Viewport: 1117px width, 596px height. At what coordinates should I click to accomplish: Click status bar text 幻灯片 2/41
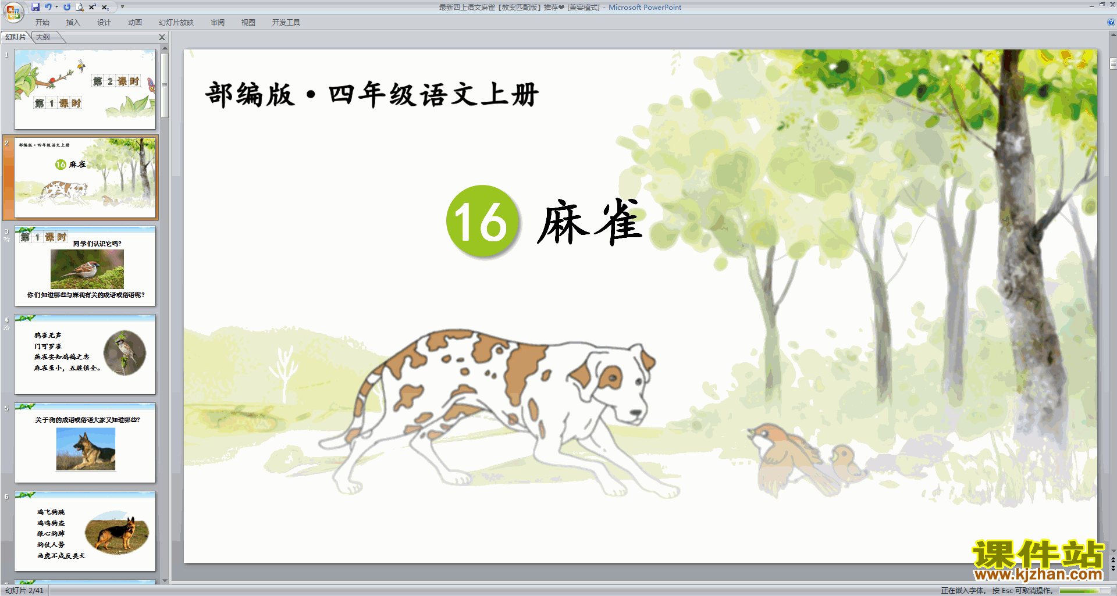pyautogui.click(x=24, y=590)
